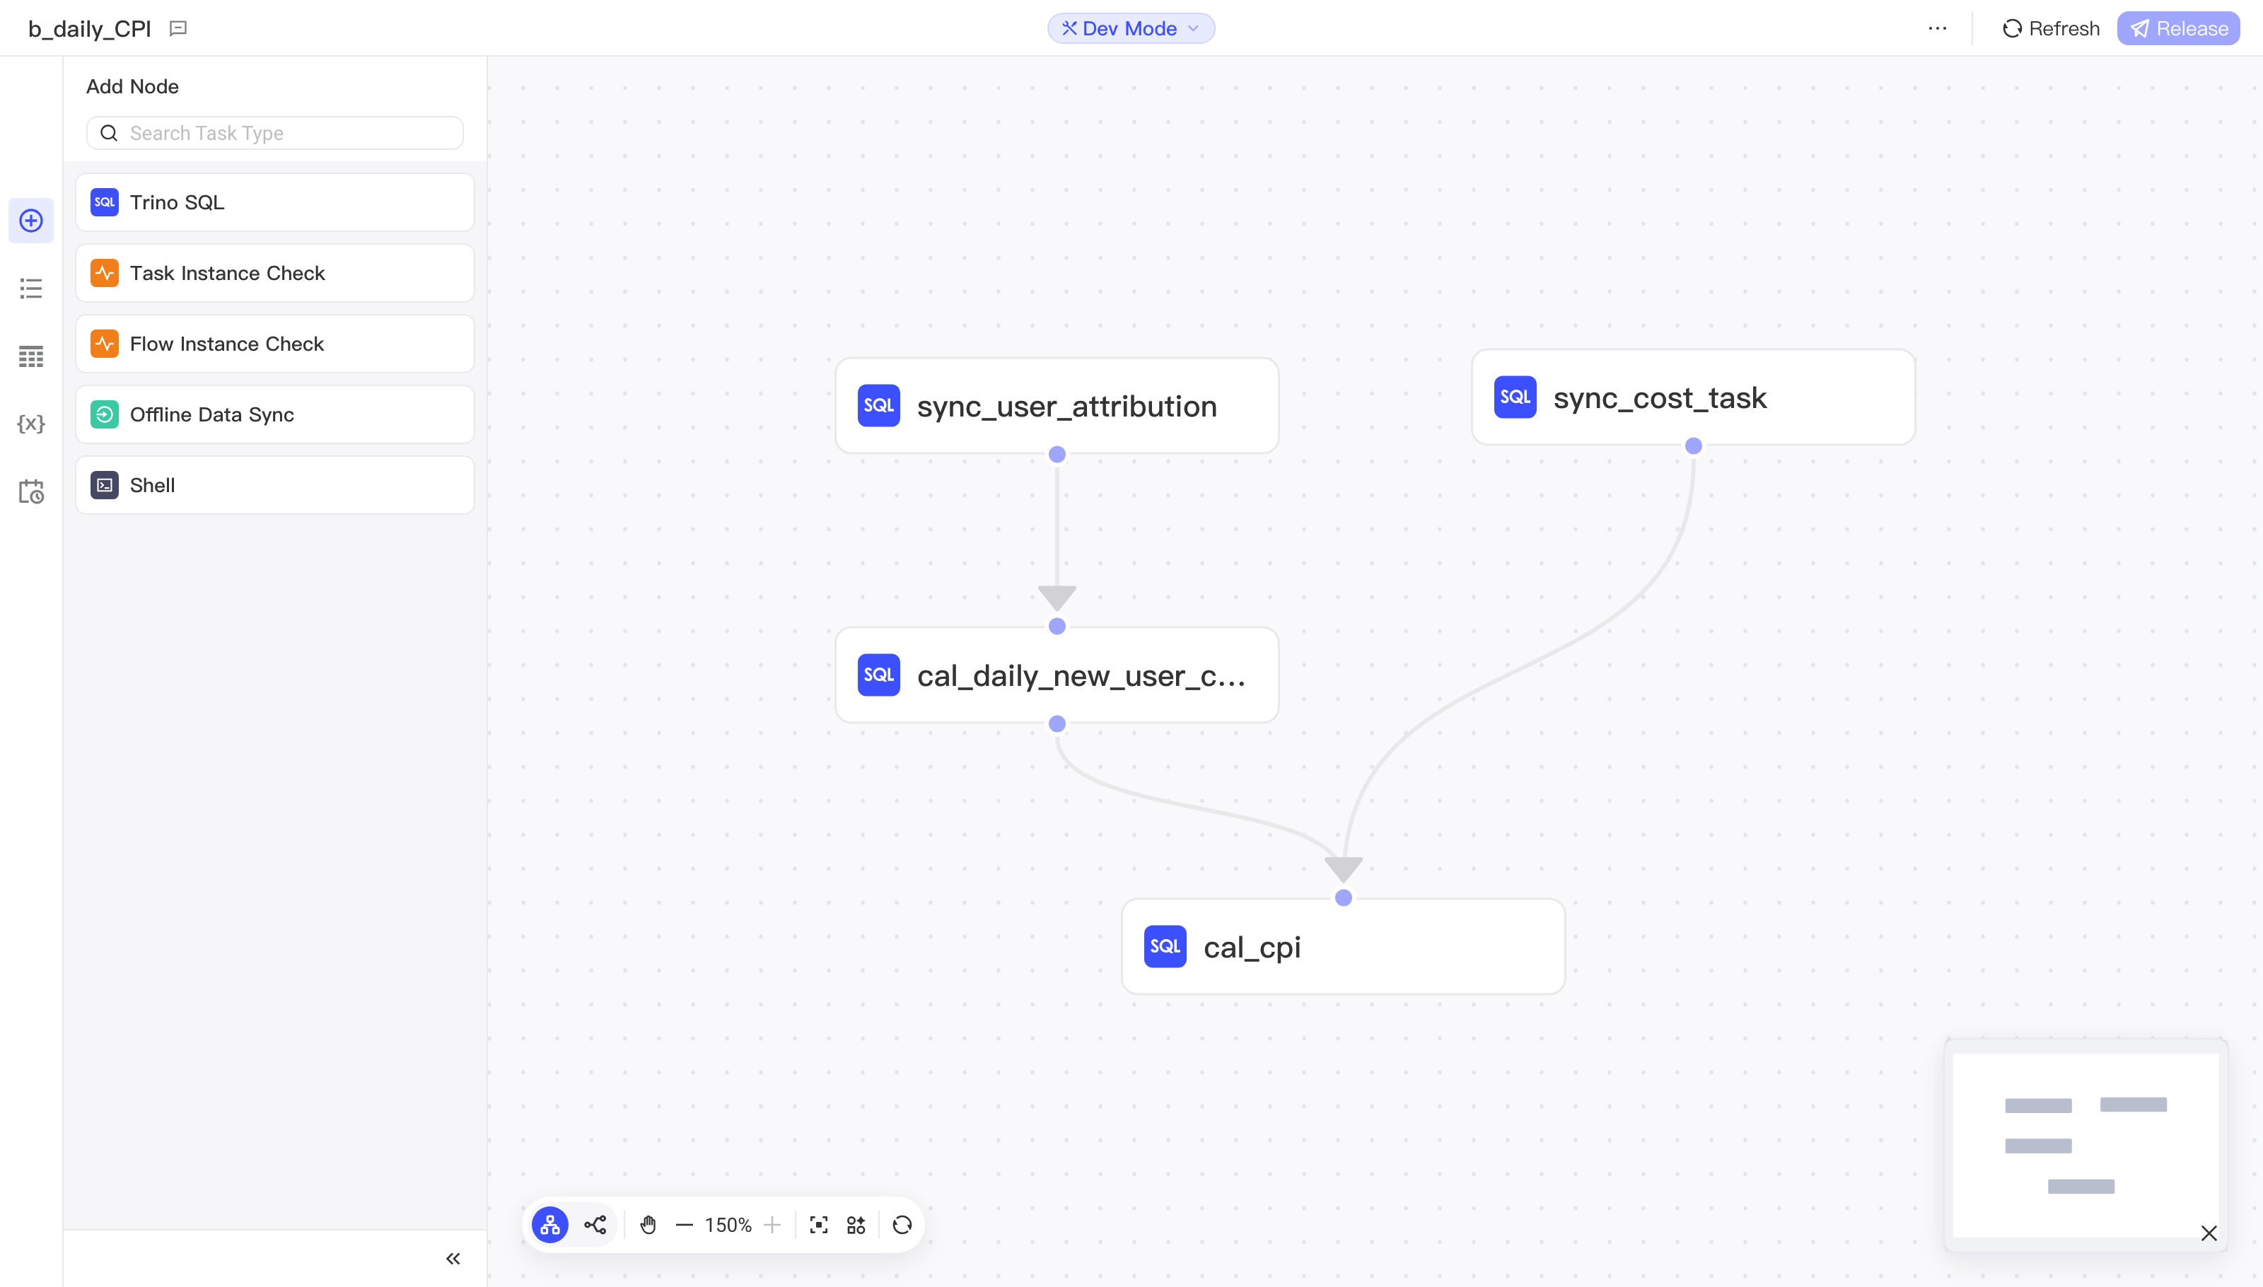The image size is (2263, 1287).
Task: Click the auto-arrange nodes icon
Action: [856, 1225]
